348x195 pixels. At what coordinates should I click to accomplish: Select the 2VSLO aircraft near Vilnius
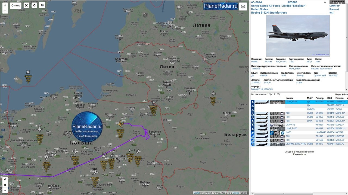click(213, 94)
